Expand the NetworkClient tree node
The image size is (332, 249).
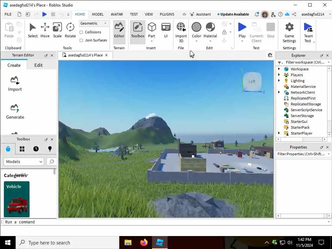point(279,92)
